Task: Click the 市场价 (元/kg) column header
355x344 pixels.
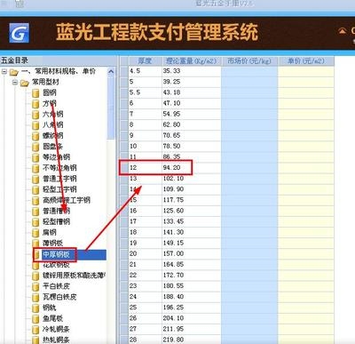Action: click(249, 61)
